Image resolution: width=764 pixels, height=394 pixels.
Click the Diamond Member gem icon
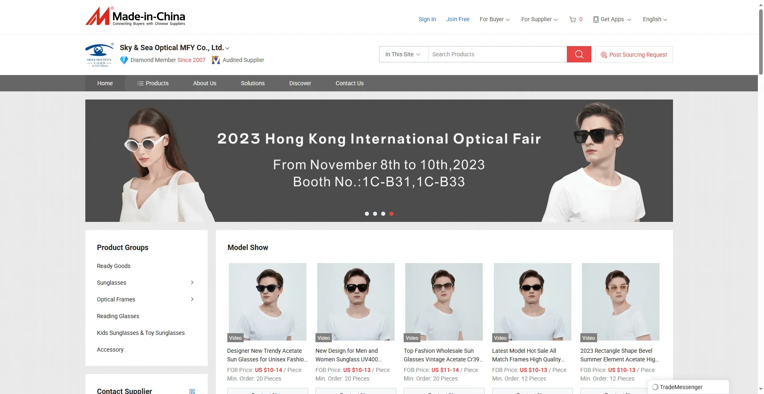[124, 60]
